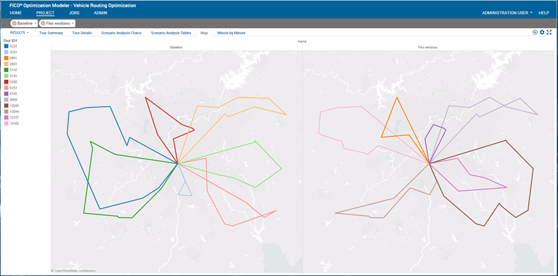The height and width of the screenshot is (276, 558).
Task: Select legend label 8869
Action: 14,100
